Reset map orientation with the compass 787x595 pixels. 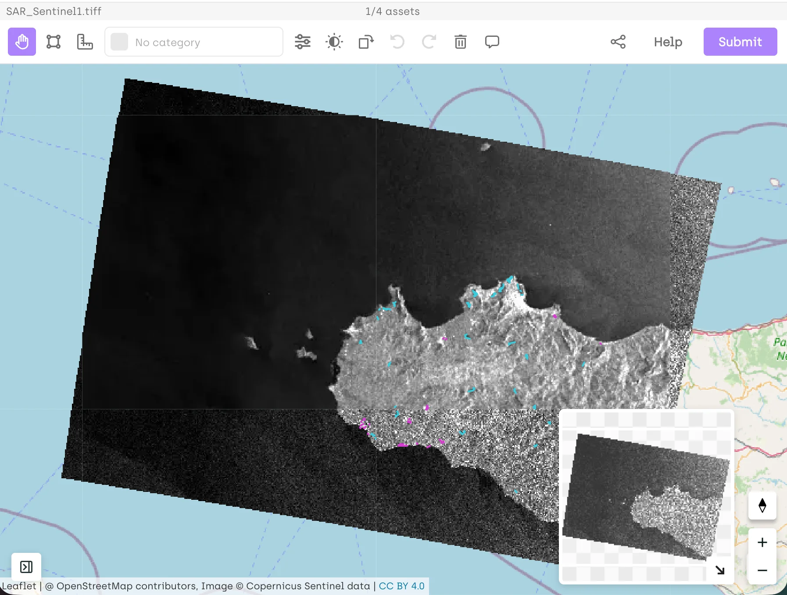click(762, 505)
